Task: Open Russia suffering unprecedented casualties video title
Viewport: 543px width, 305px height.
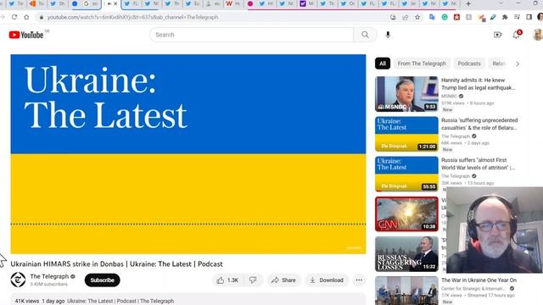Action: 479,124
